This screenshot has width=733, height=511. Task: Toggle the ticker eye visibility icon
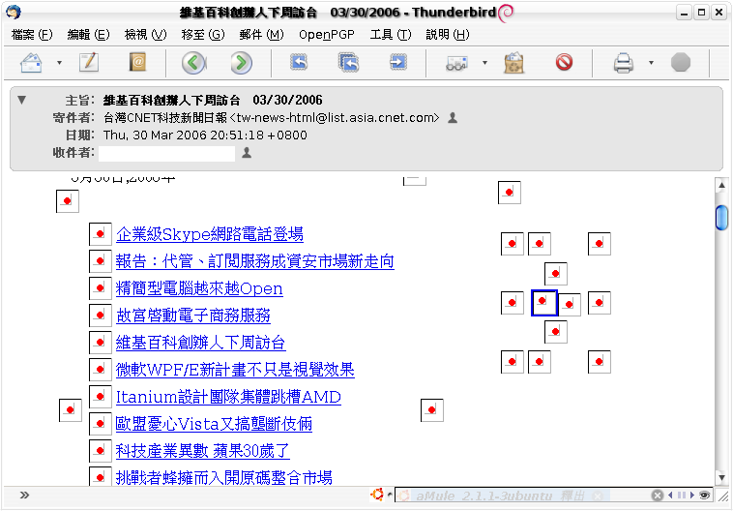click(705, 496)
